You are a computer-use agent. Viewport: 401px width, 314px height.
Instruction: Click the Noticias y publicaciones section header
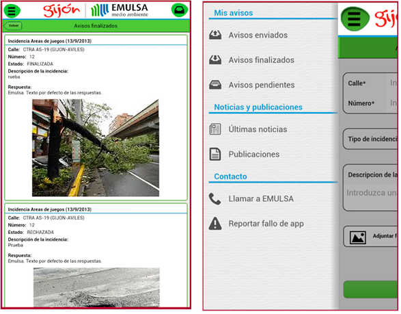[258, 107]
